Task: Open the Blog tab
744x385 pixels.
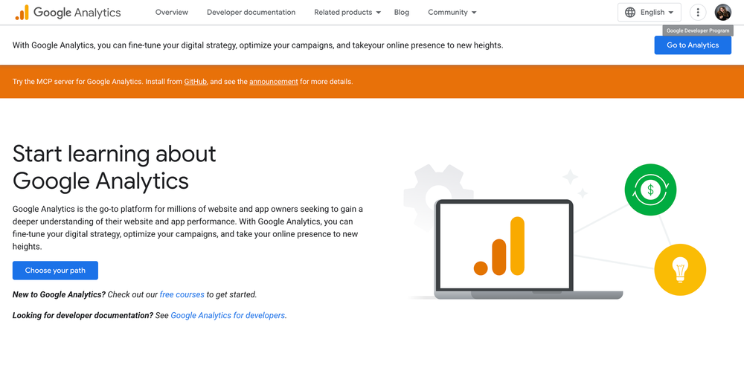Action: click(x=402, y=13)
